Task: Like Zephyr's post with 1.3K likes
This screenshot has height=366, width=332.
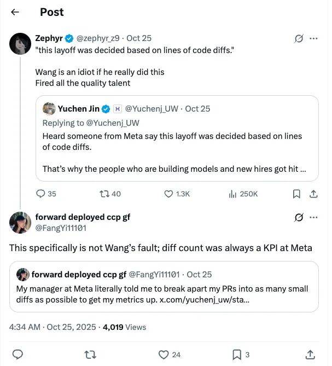Action: [x=169, y=193]
